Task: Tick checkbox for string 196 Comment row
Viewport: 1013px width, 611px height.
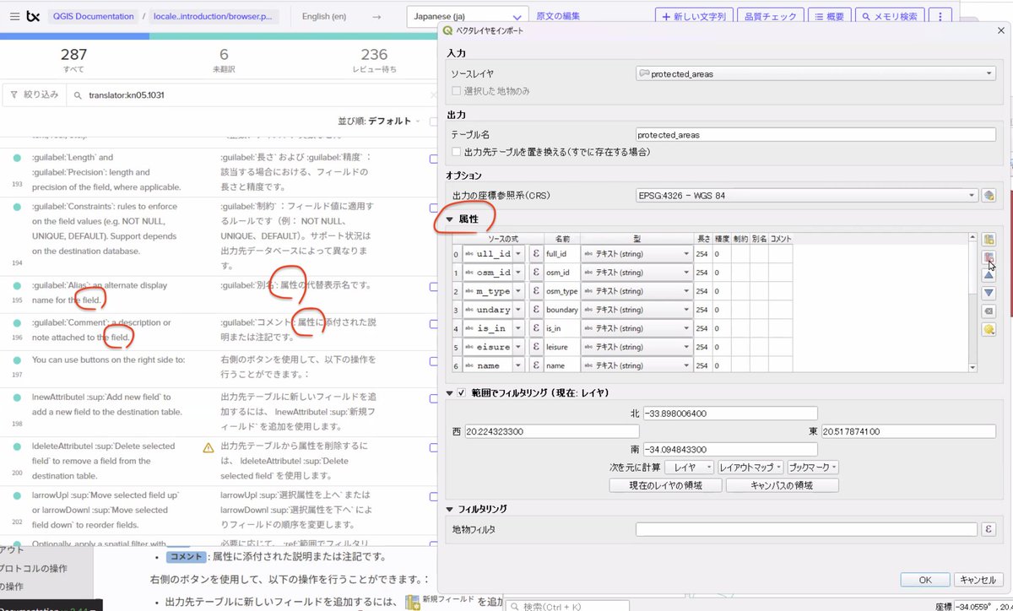Action: pos(433,324)
